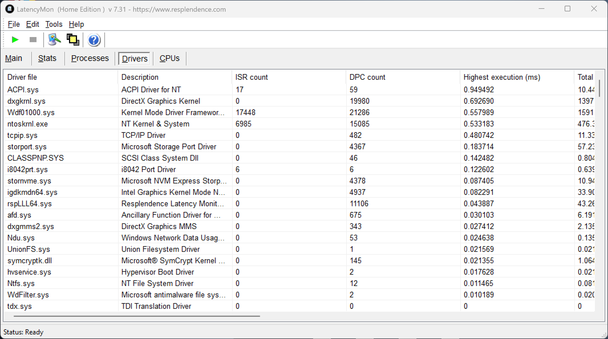Open the Tools menu
This screenshot has height=339, width=608.
(54, 24)
